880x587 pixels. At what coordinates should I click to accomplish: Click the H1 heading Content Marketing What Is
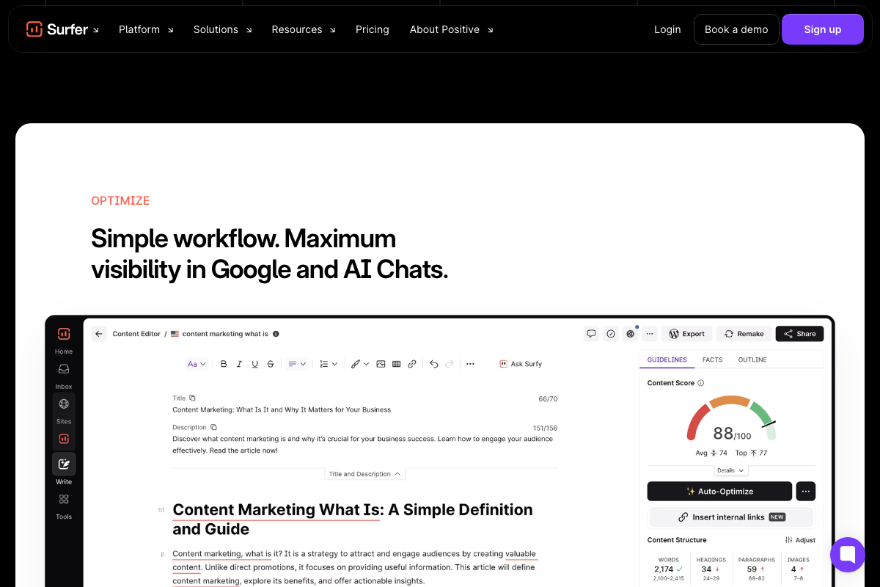[x=353, y=519]
